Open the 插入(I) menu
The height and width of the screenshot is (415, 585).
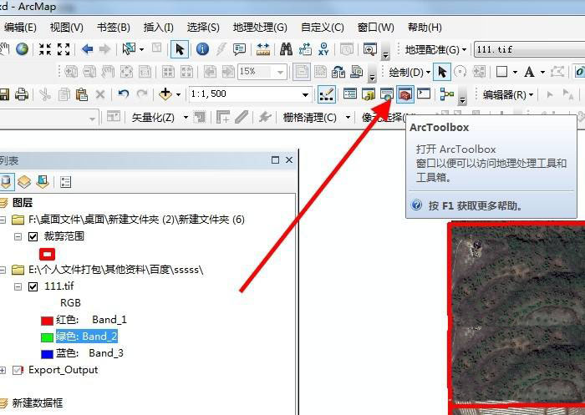point(158,28)
